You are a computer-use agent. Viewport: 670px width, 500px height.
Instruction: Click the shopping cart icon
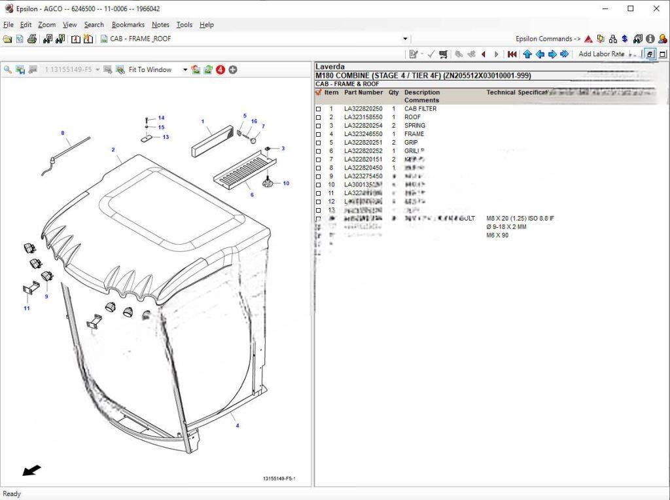(444, 54)
